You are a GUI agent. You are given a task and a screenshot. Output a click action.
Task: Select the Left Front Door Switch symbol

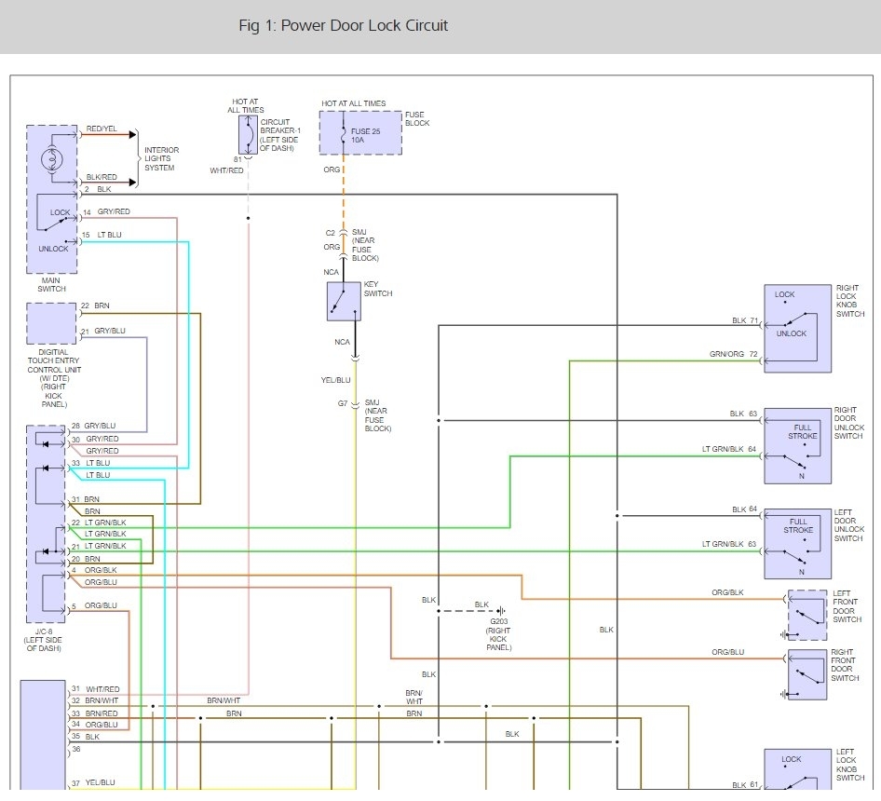click(806, 615)
